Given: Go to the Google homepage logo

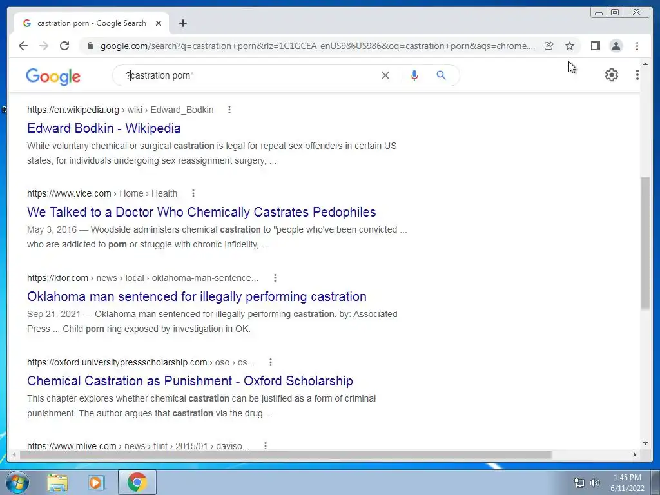Looking at the screenshot, I should tap(53, 77).
